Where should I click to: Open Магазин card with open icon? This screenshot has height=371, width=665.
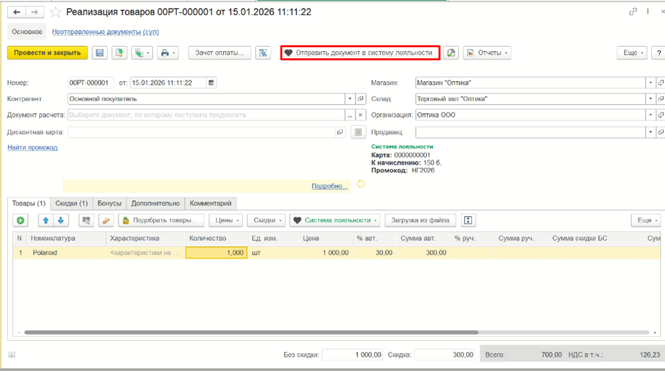[x=660, y=82]
